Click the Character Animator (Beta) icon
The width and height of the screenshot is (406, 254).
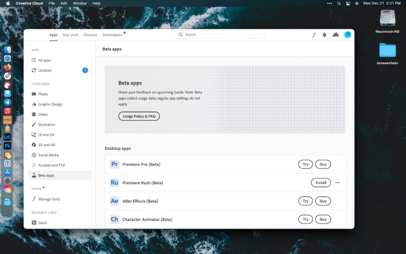click(x=114, y=219)
